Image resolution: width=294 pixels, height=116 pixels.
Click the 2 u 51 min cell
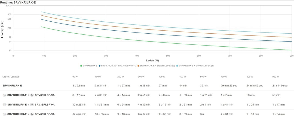[145, 95]
